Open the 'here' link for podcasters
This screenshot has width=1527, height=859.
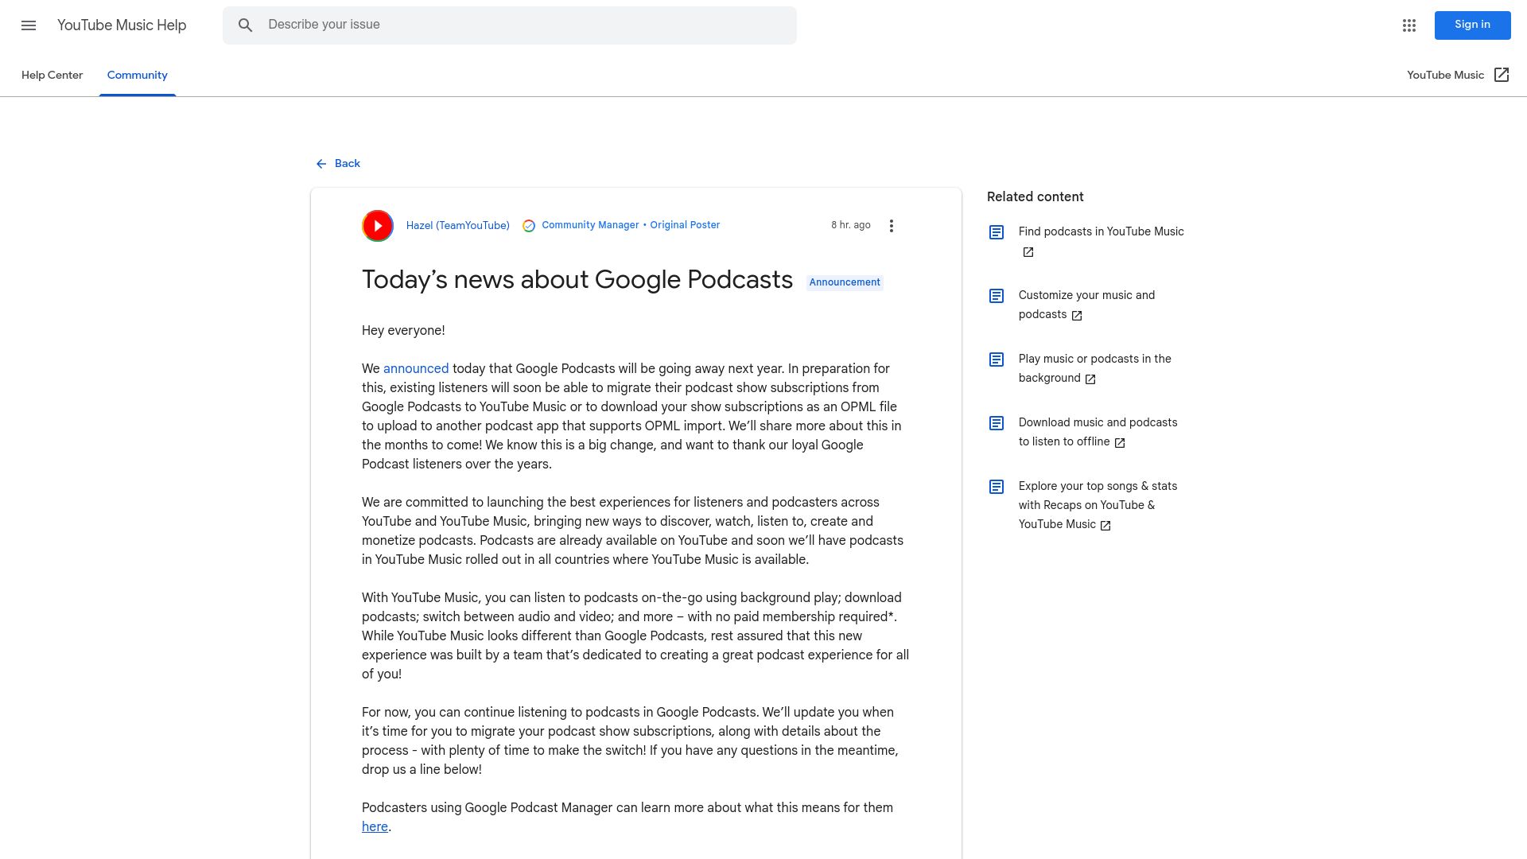[375, 827]
